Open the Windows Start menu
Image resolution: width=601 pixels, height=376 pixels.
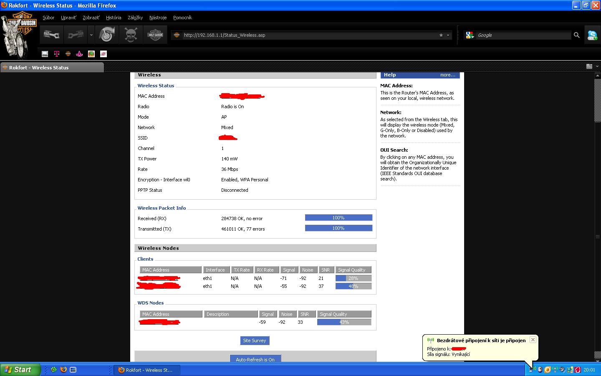tap(20, 370)
